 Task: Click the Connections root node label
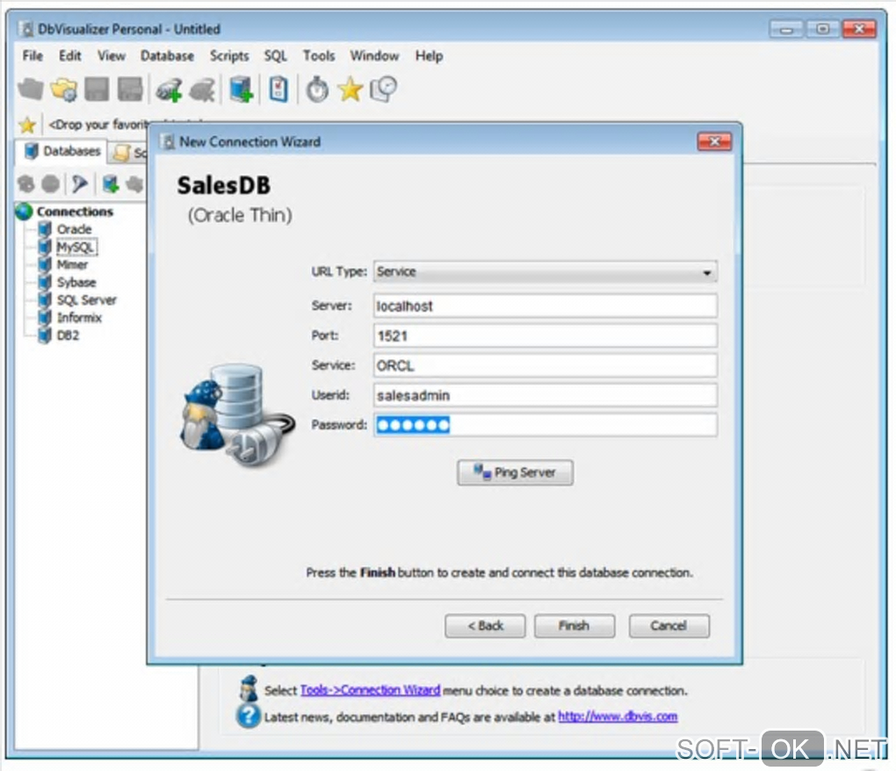[x=75, y=212]
